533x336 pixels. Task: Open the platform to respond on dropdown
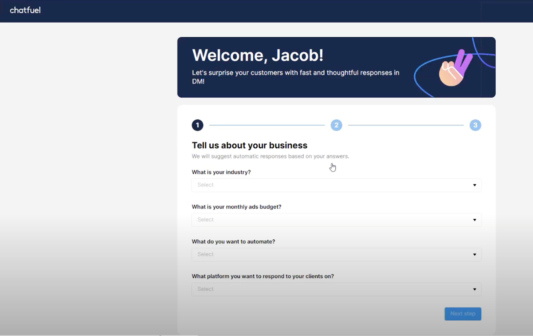click(336, 289)
